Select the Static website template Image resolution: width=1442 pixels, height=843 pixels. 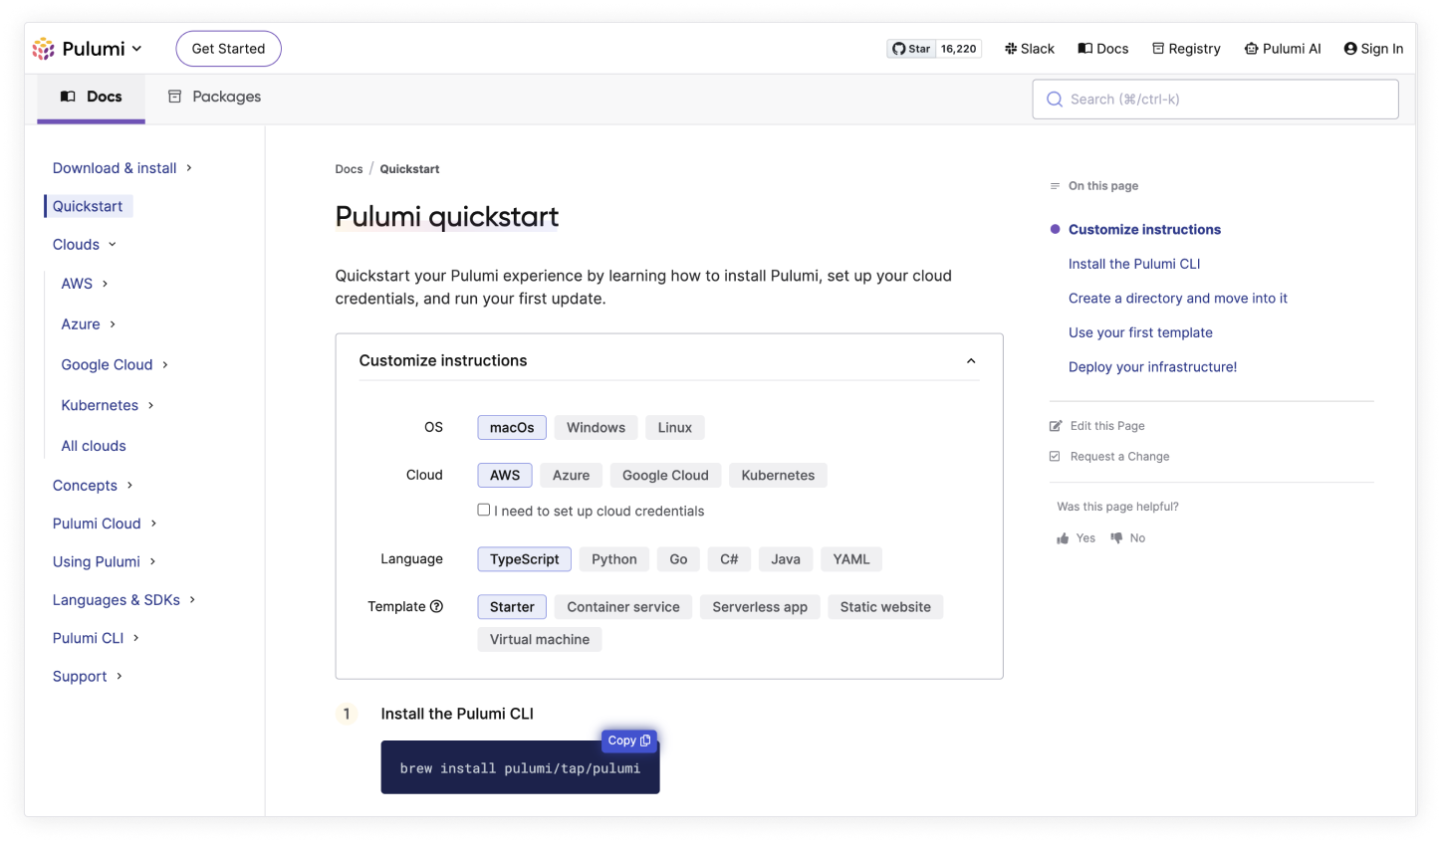click(x=885, y=607)
